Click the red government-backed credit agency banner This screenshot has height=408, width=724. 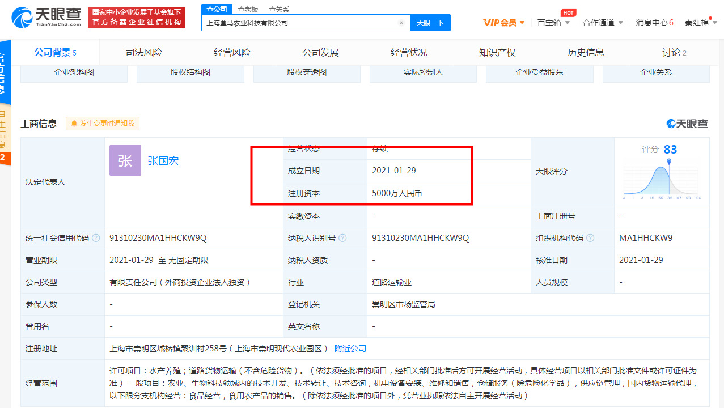(137, 17)
